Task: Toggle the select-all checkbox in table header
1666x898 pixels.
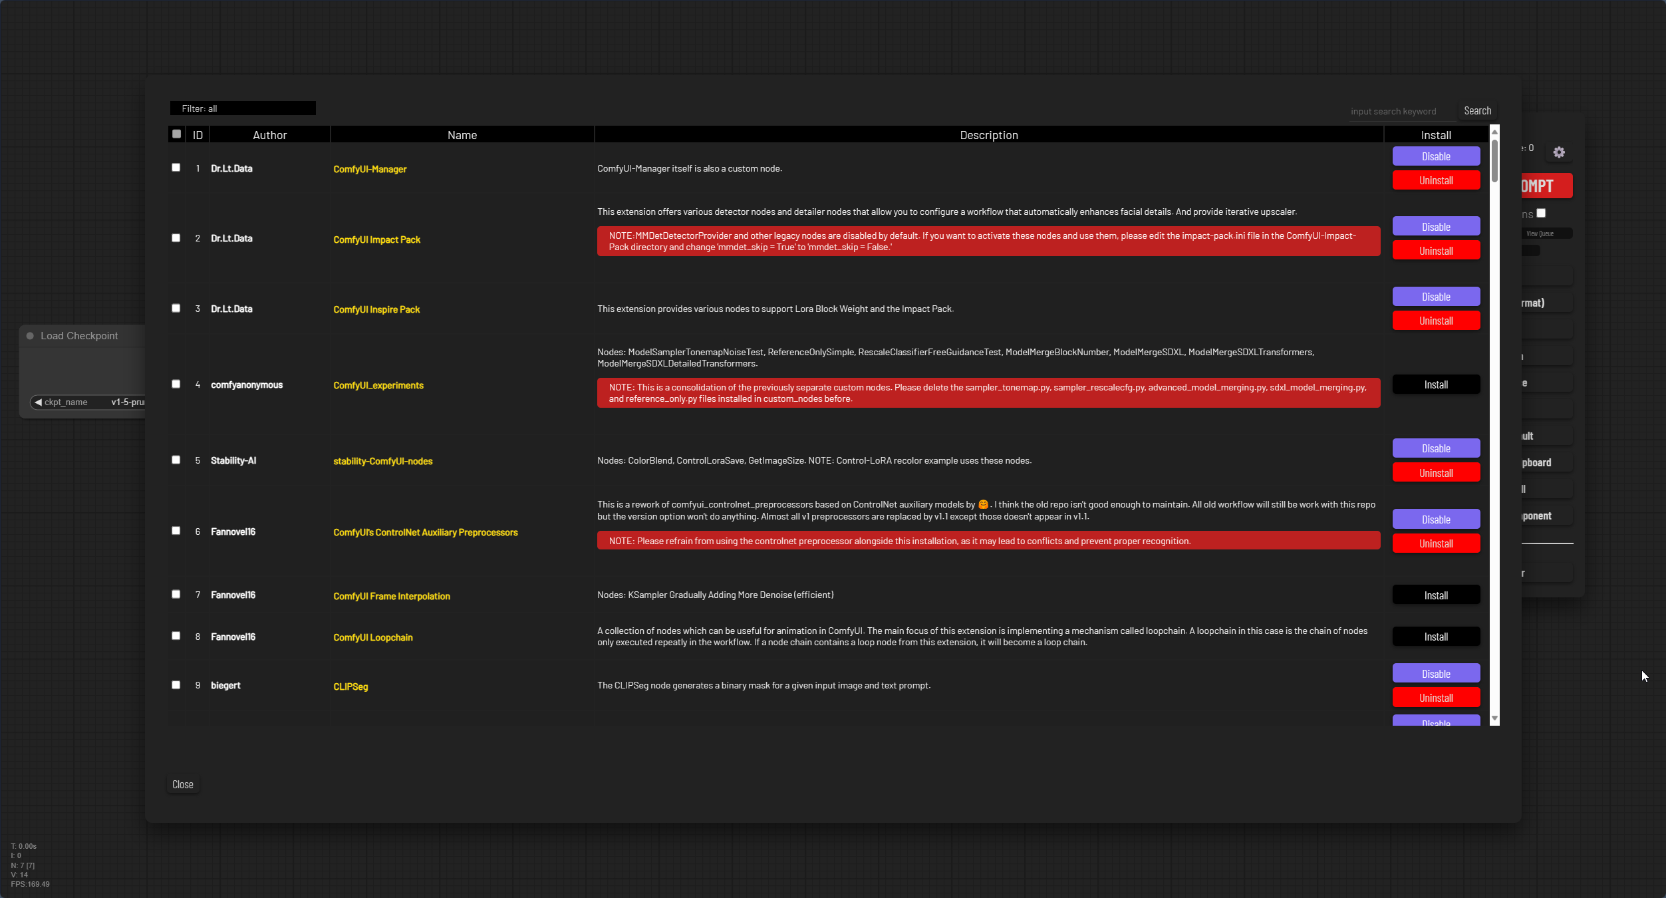Action: tap(176, 134)
